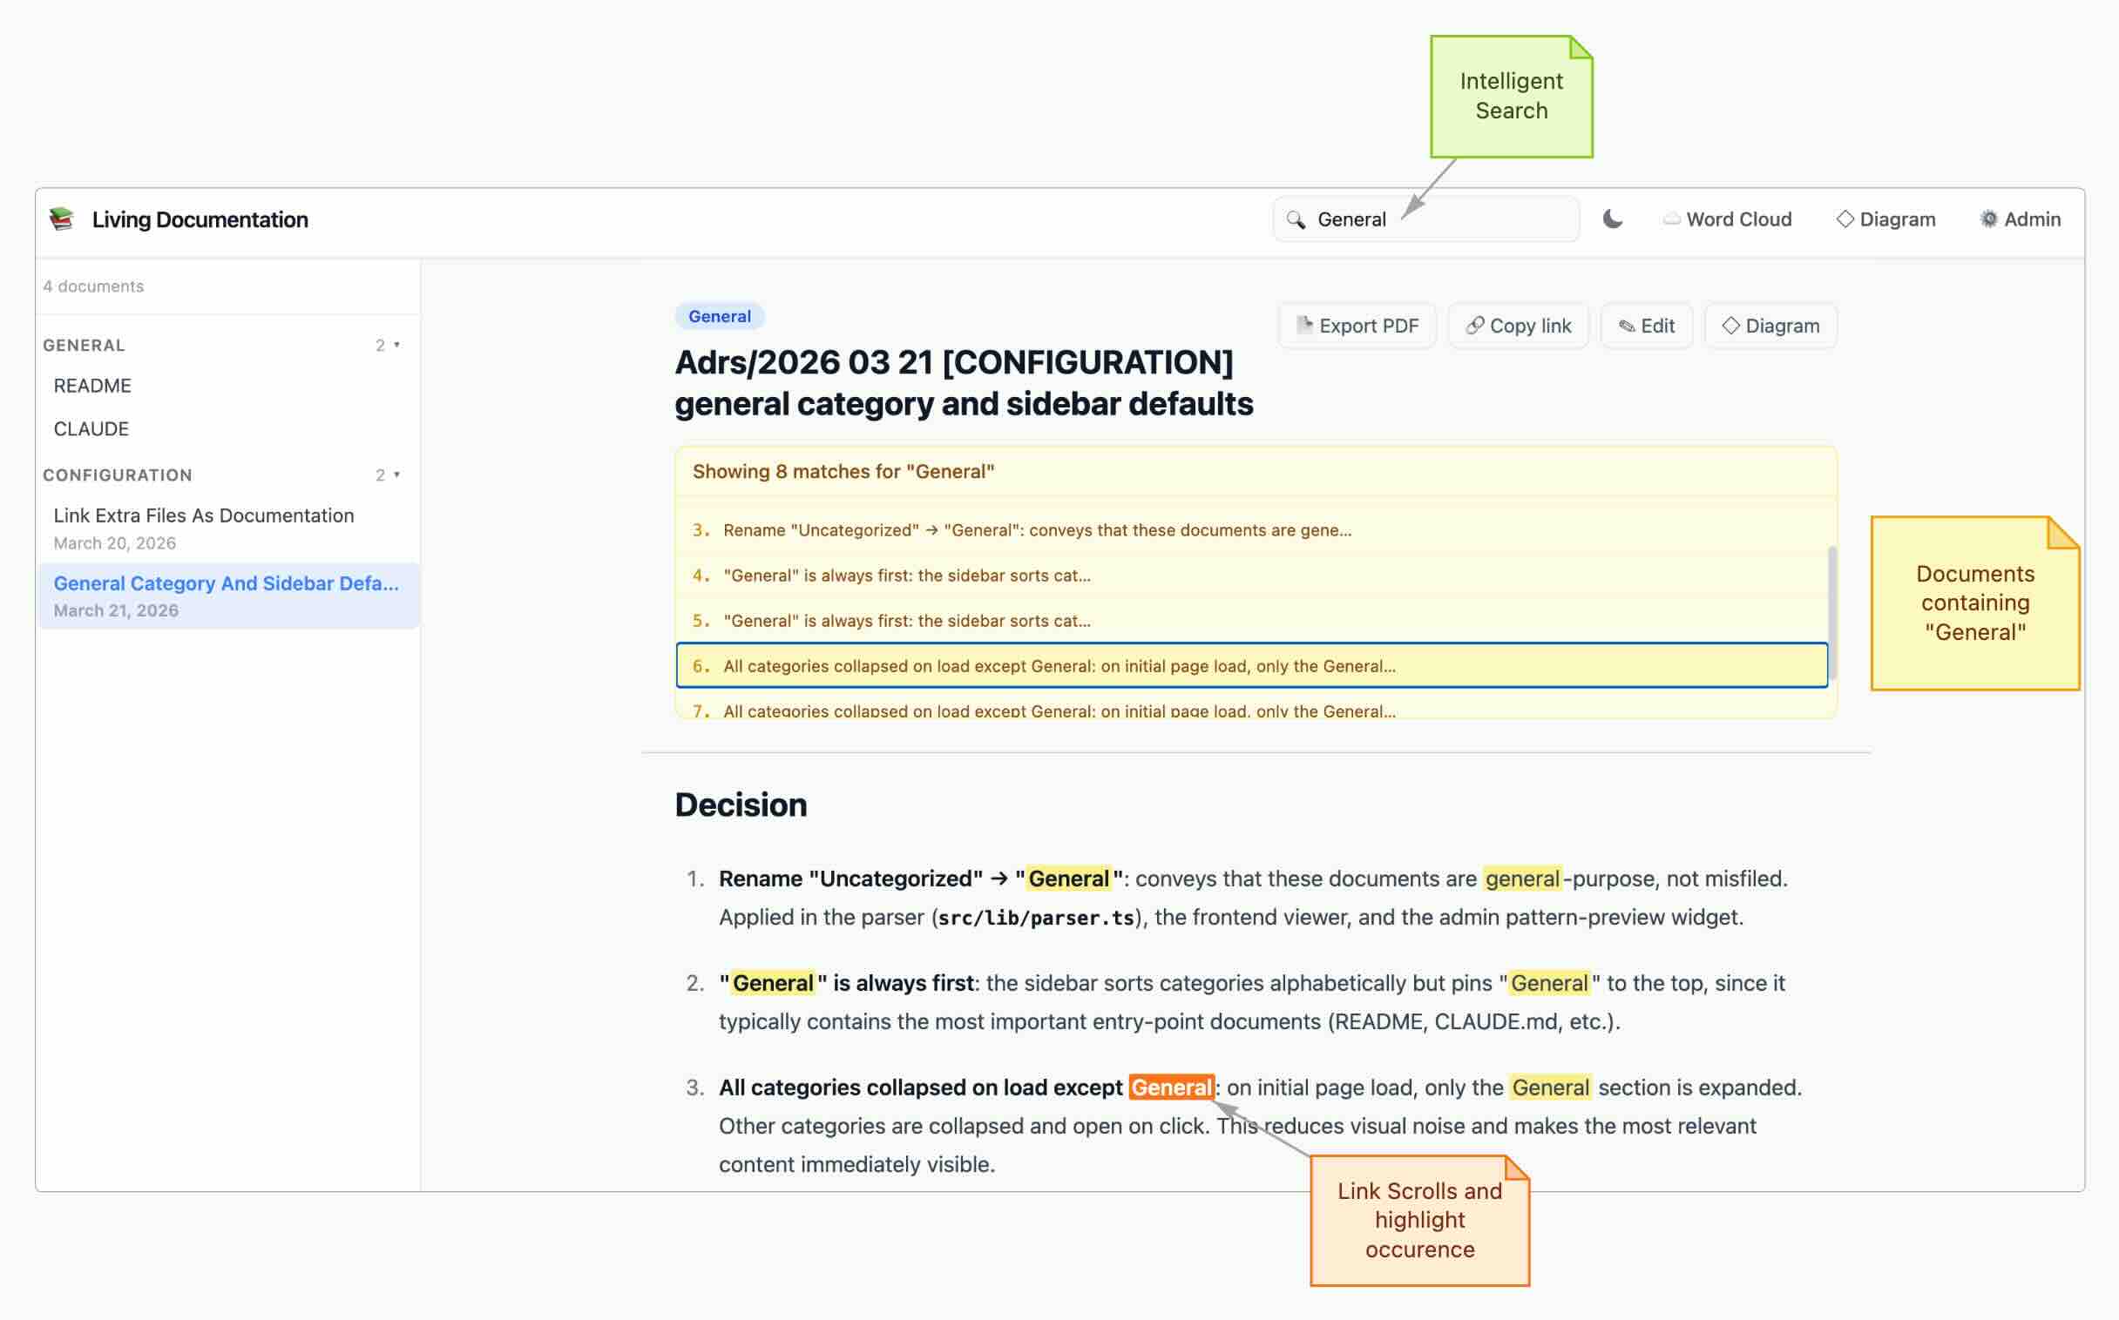Select General Category And Sidebar Defaults document

228,596
